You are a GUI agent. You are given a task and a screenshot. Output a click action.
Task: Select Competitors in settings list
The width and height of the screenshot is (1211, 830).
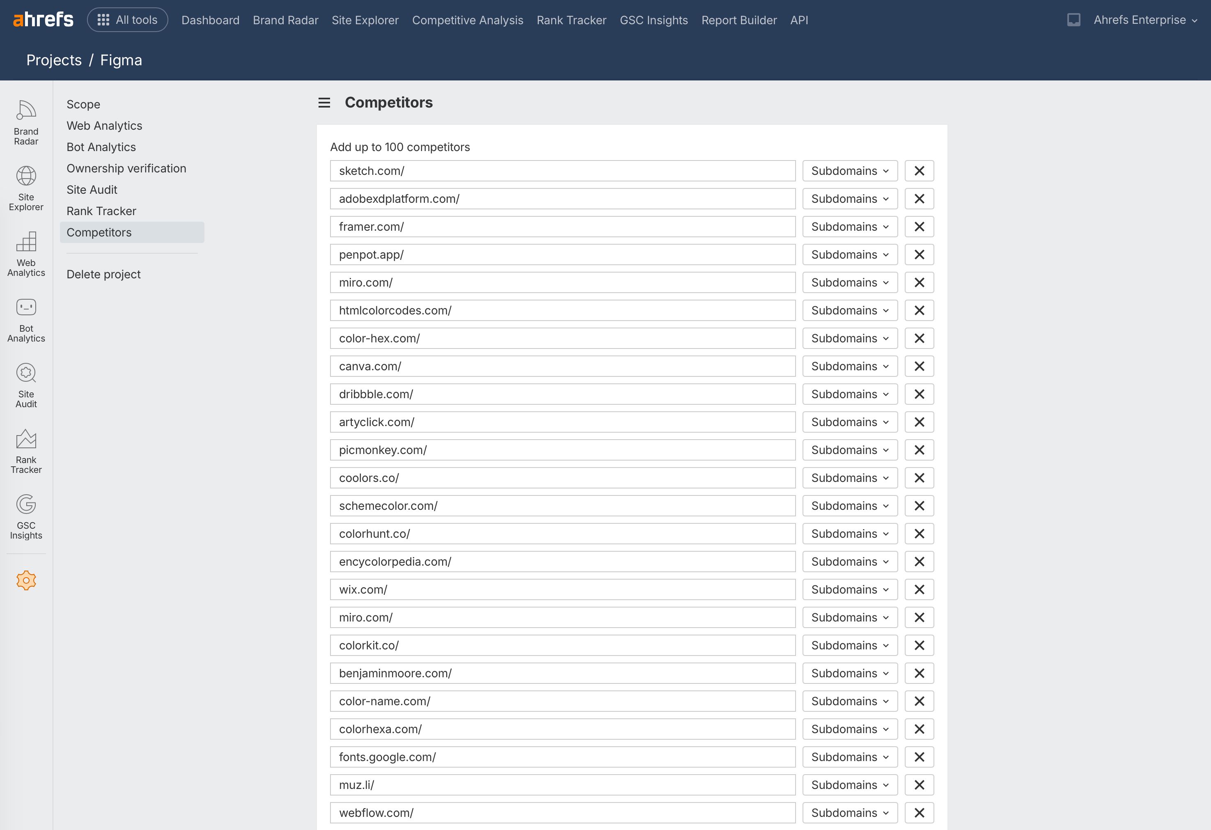[x=132, y=232]
